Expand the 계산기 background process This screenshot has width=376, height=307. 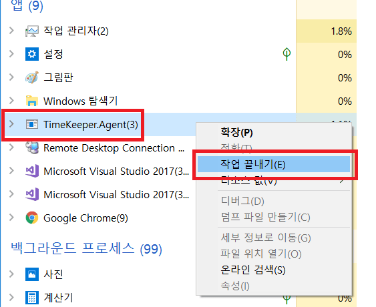pyautogui.click(x=11, y=297)
